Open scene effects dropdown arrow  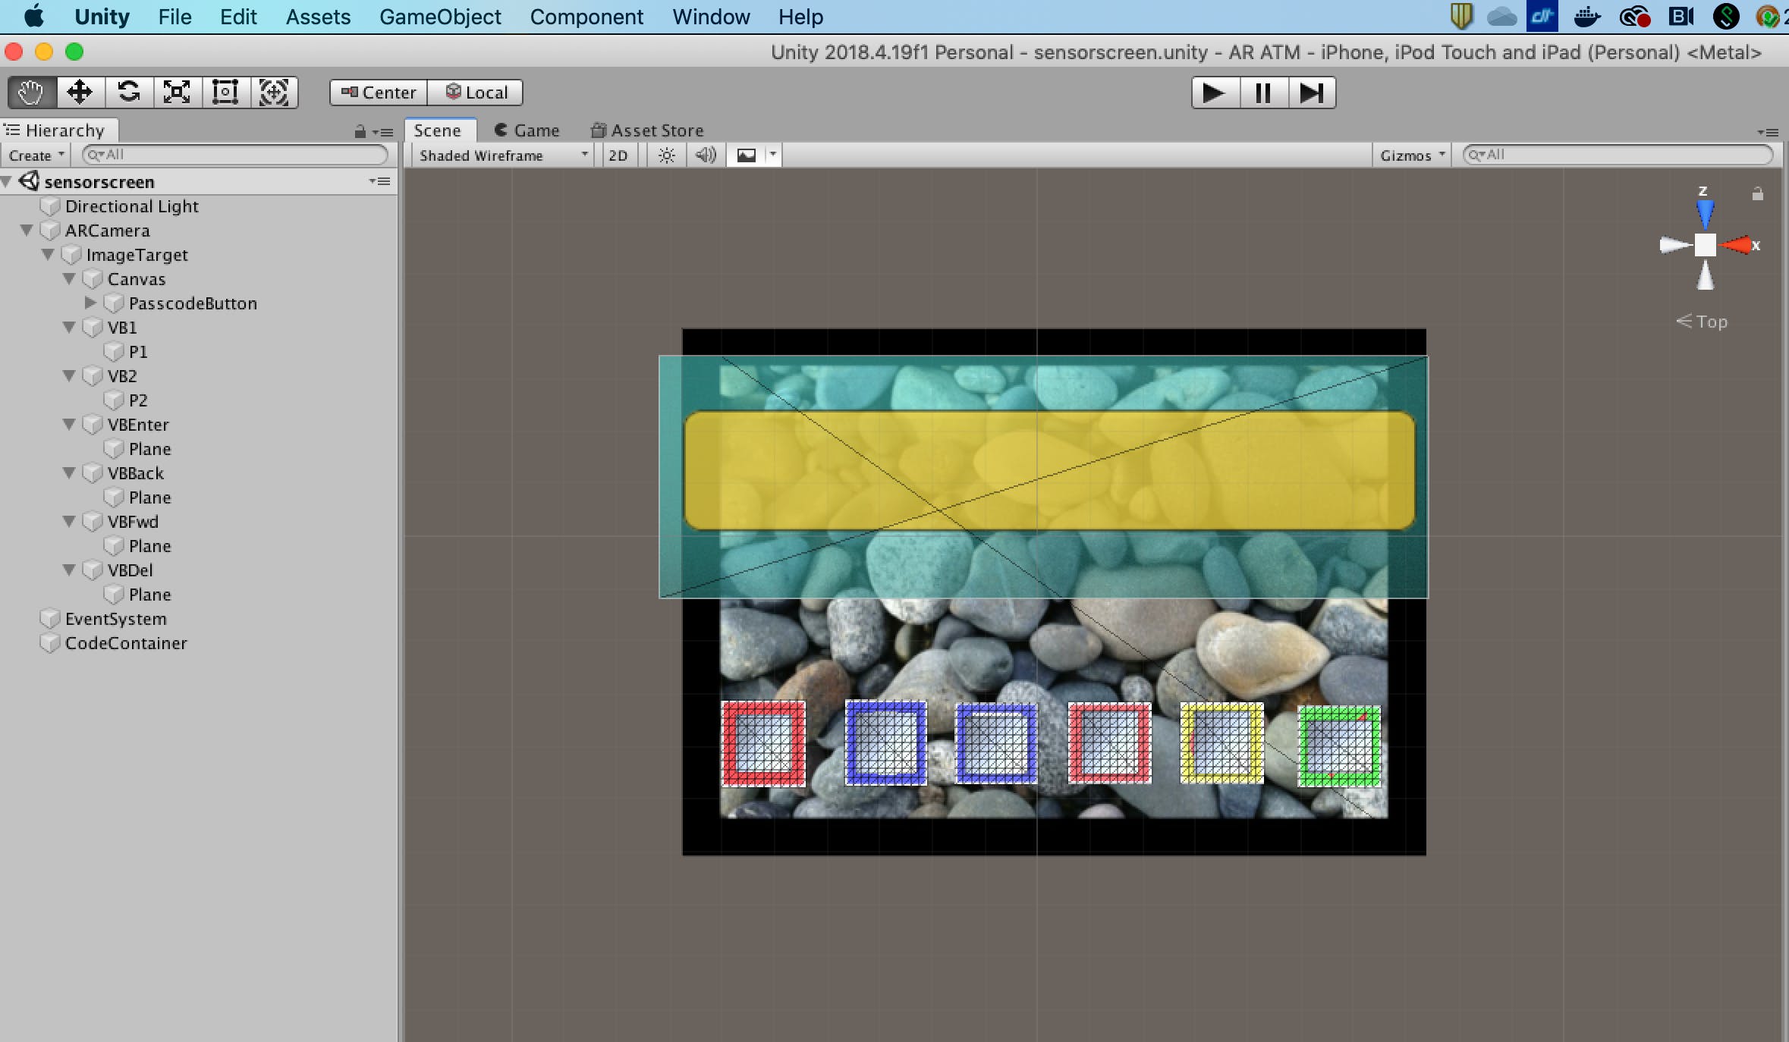pos(773,155)
